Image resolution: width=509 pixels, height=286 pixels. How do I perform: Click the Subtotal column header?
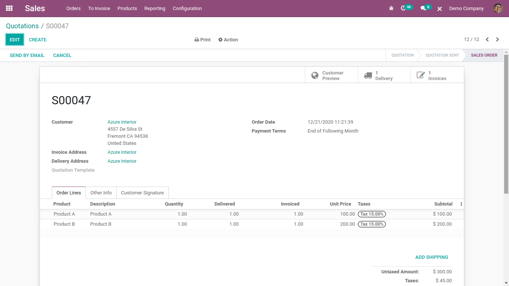coord(443,204)
